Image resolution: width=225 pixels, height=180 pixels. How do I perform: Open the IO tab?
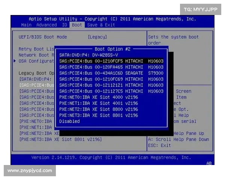tap(64, 25)
